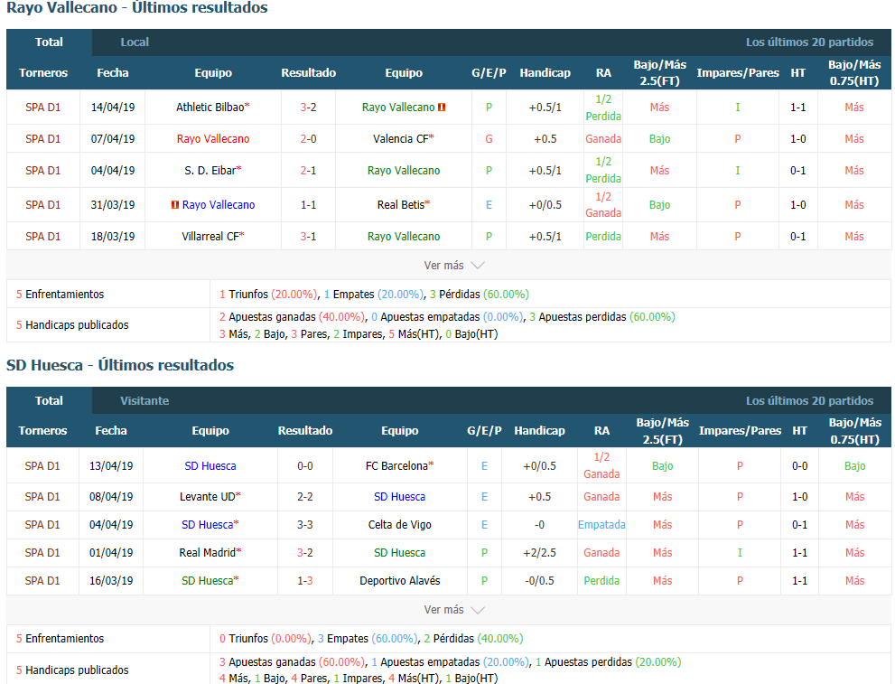Click the 0-0 result against FC Barcelona
This screenshot has width=895, height=684.
304,466
